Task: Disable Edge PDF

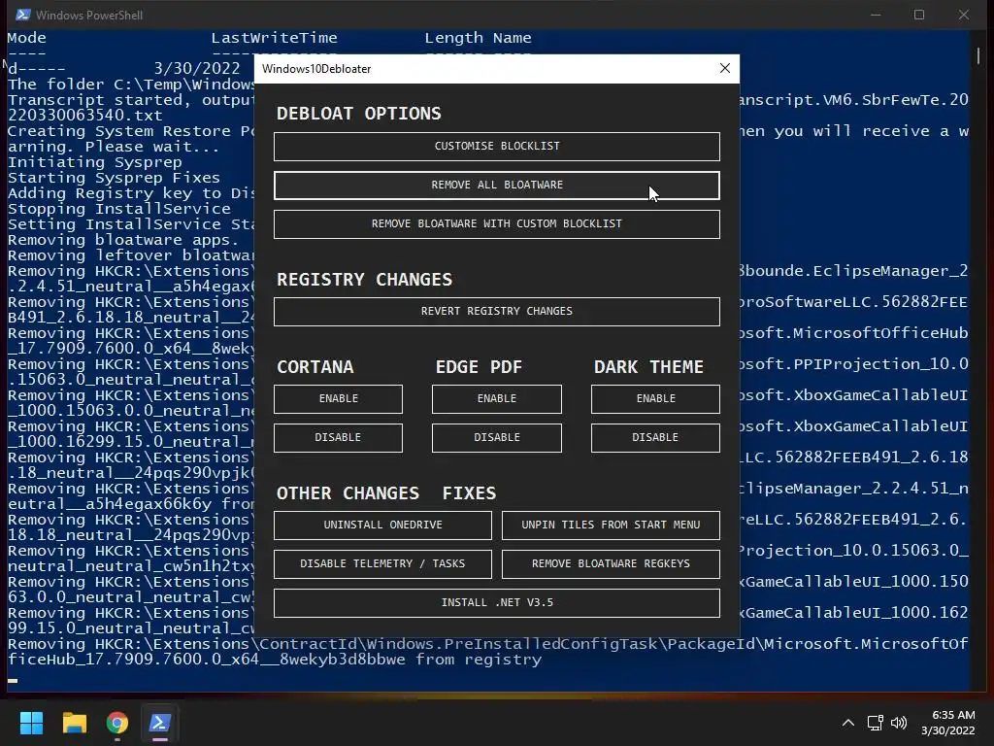Action: (496, 438)
